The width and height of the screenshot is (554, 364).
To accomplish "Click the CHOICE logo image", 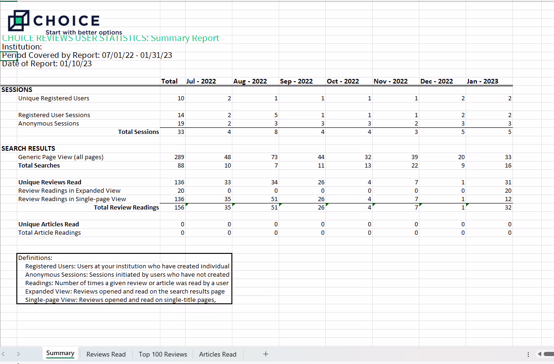I will click(x=65, y=22).
